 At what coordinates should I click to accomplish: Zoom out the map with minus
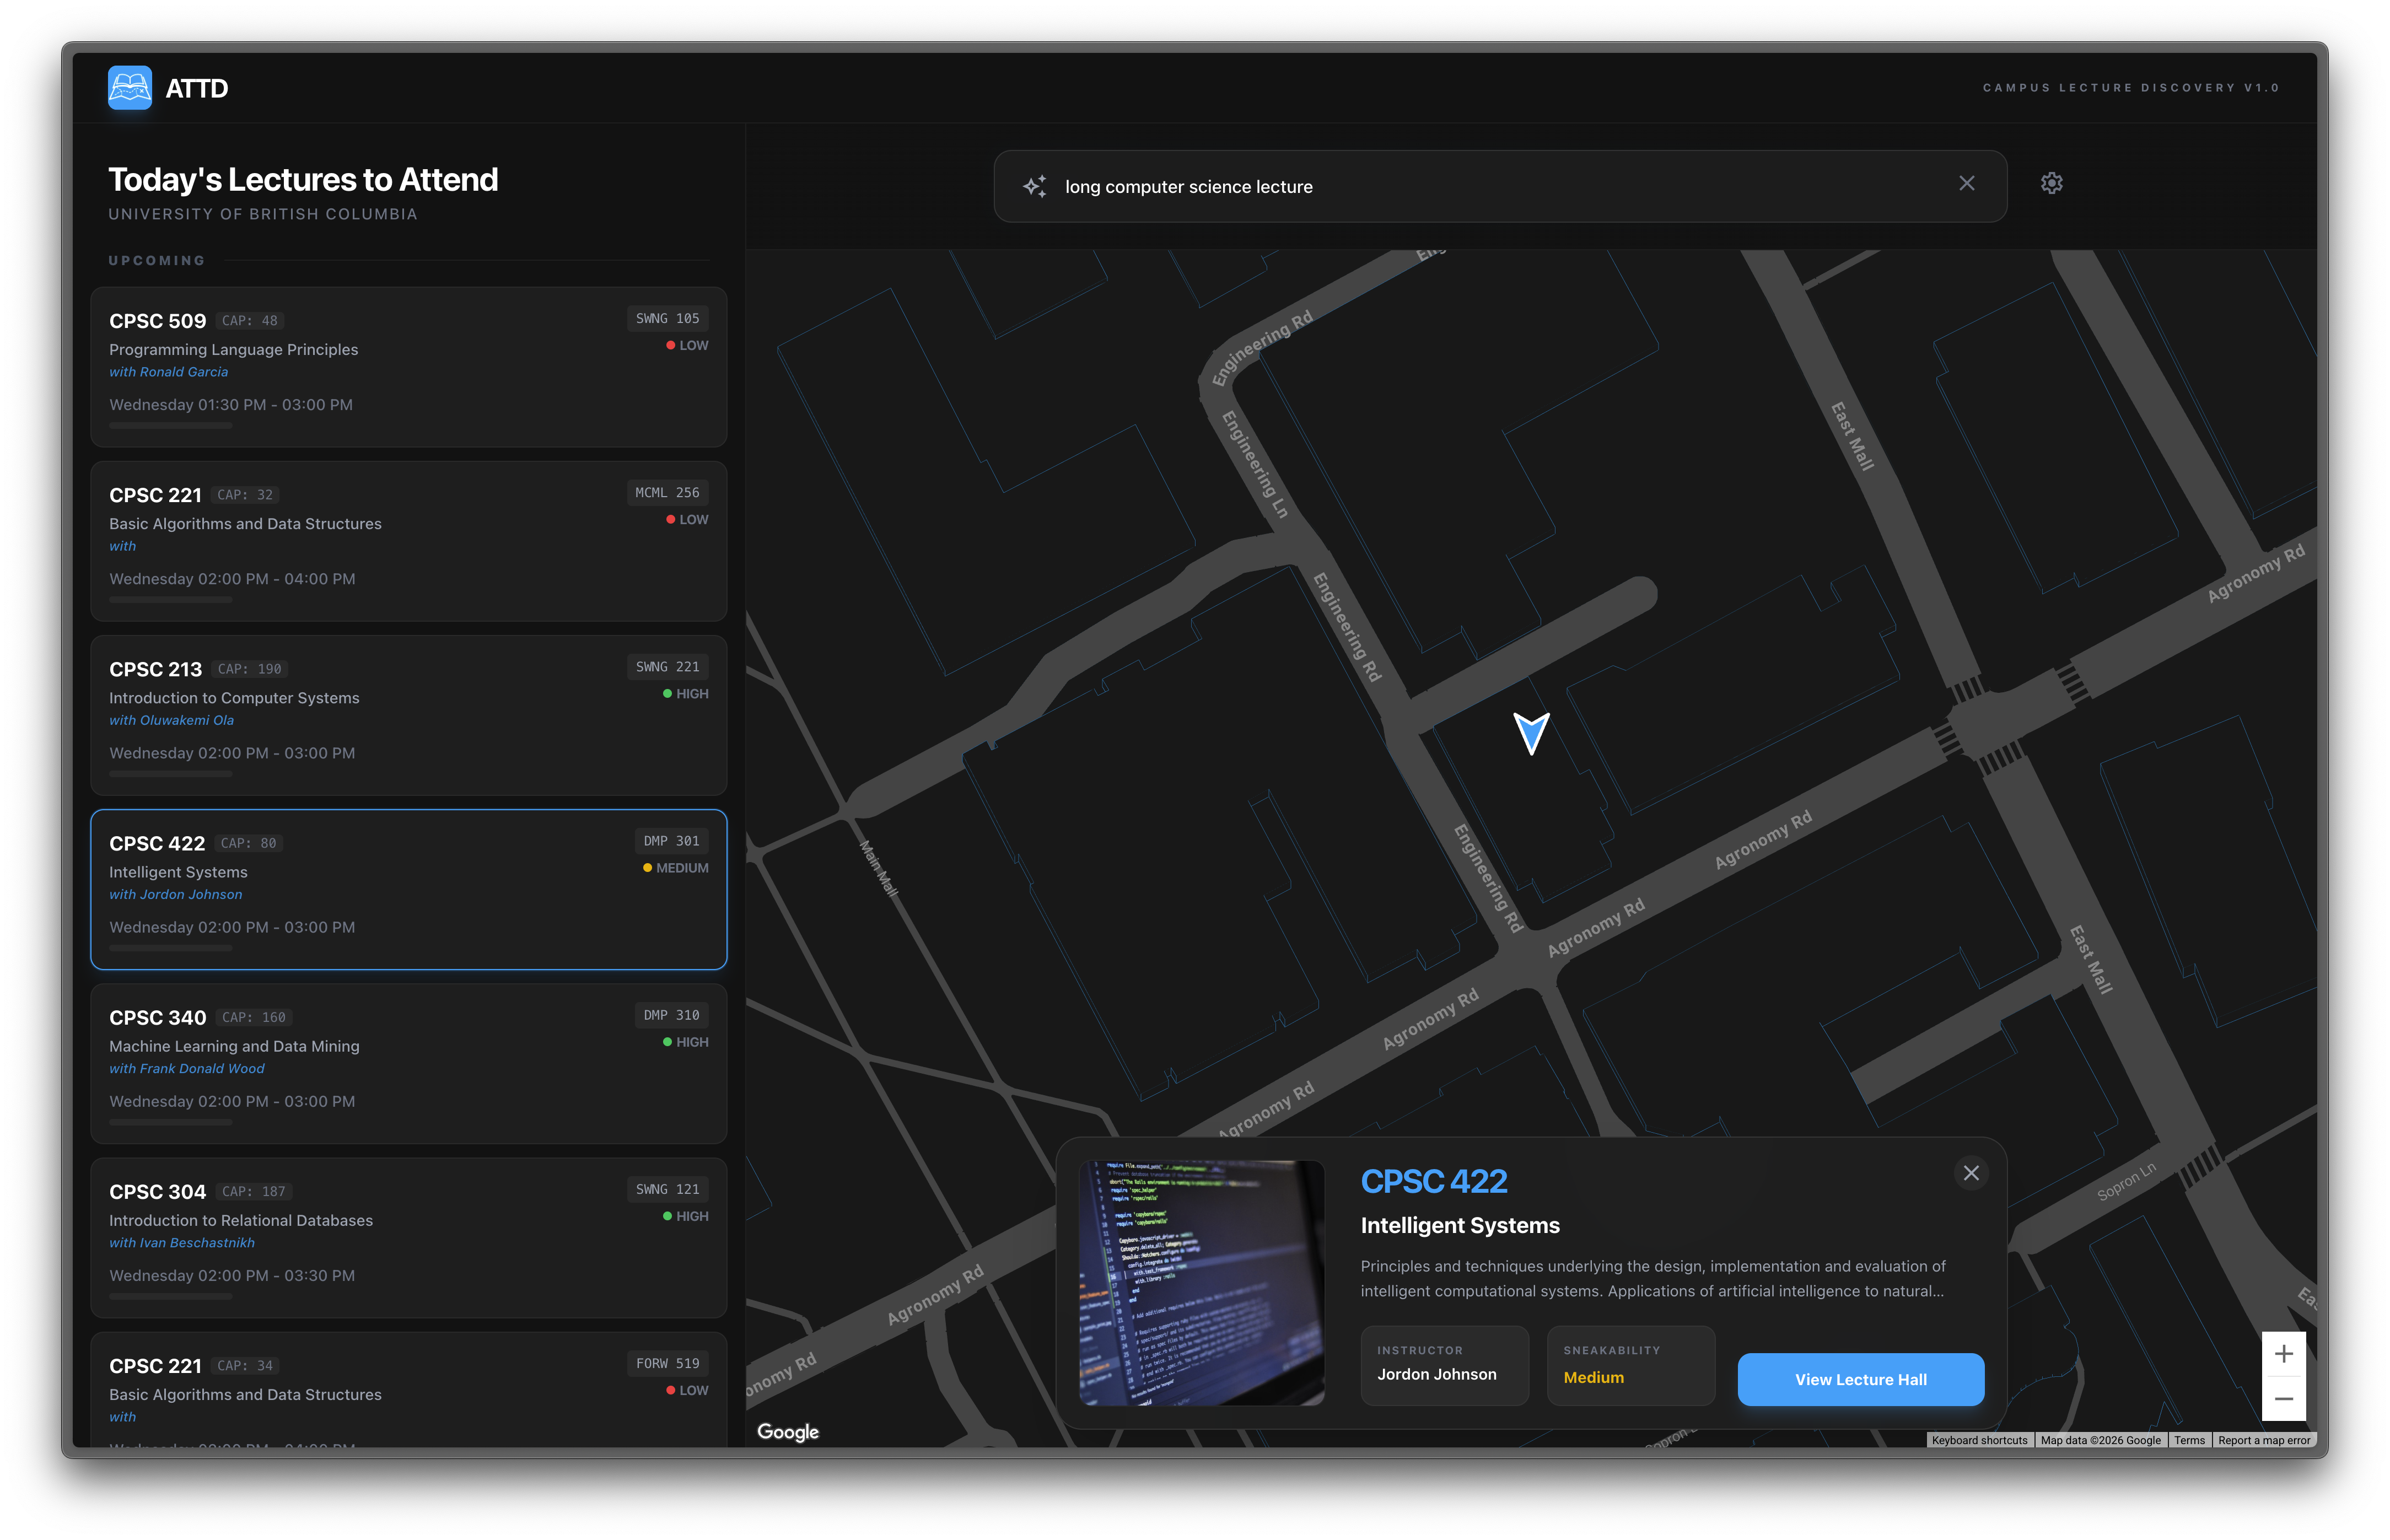tap(2283, 1399)
